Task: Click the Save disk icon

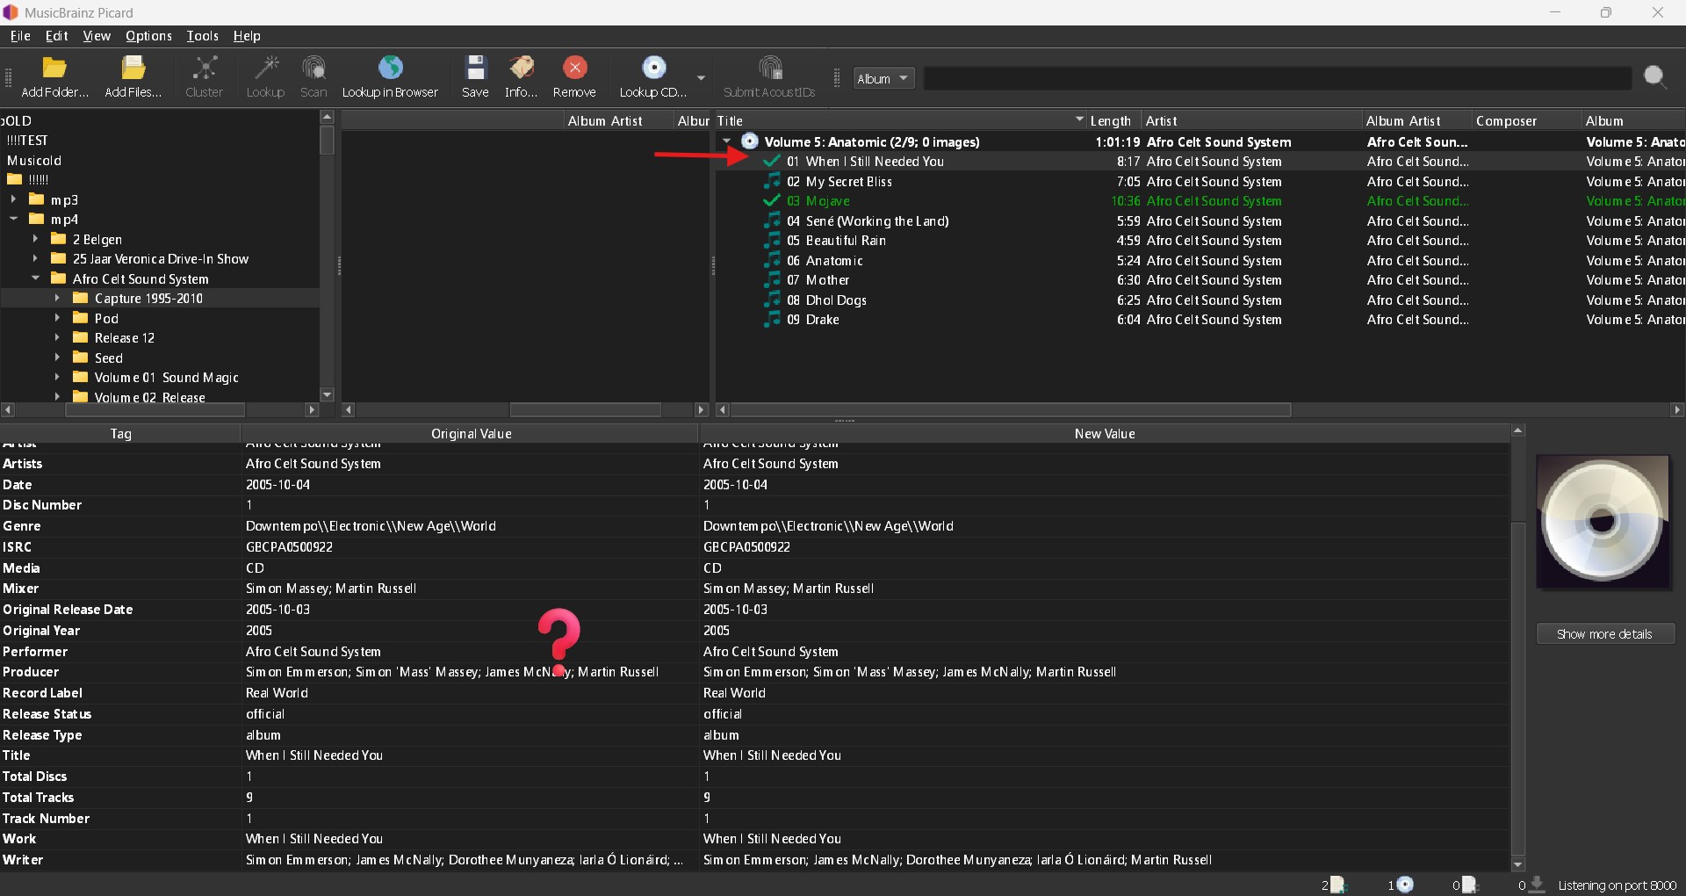Action: [x=475, y=68]
